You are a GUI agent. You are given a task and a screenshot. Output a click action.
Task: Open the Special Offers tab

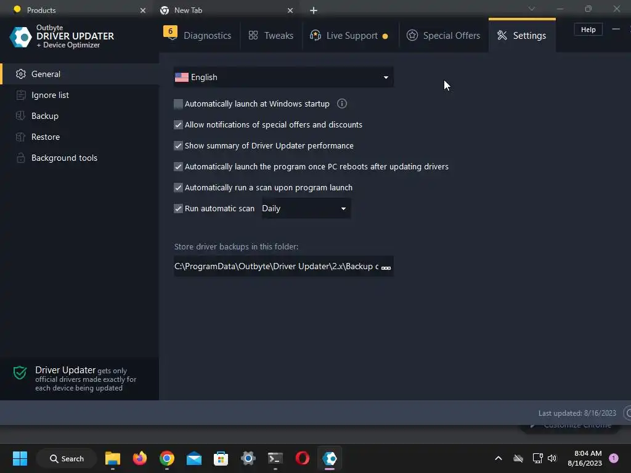point(444,35)
